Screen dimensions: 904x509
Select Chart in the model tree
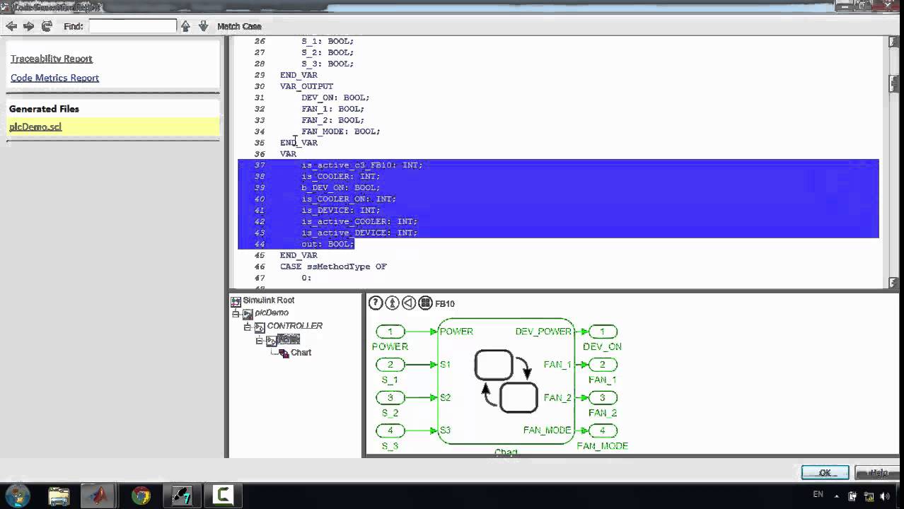click(x=300, y=353)
